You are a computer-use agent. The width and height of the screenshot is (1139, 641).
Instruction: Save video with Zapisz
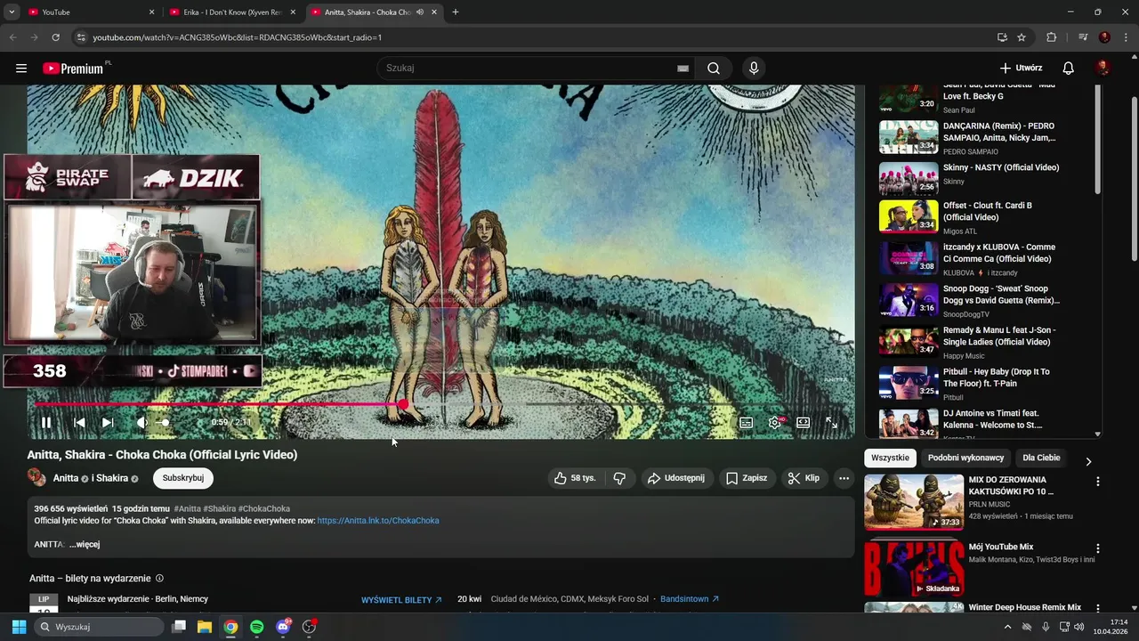coord(746,478)
